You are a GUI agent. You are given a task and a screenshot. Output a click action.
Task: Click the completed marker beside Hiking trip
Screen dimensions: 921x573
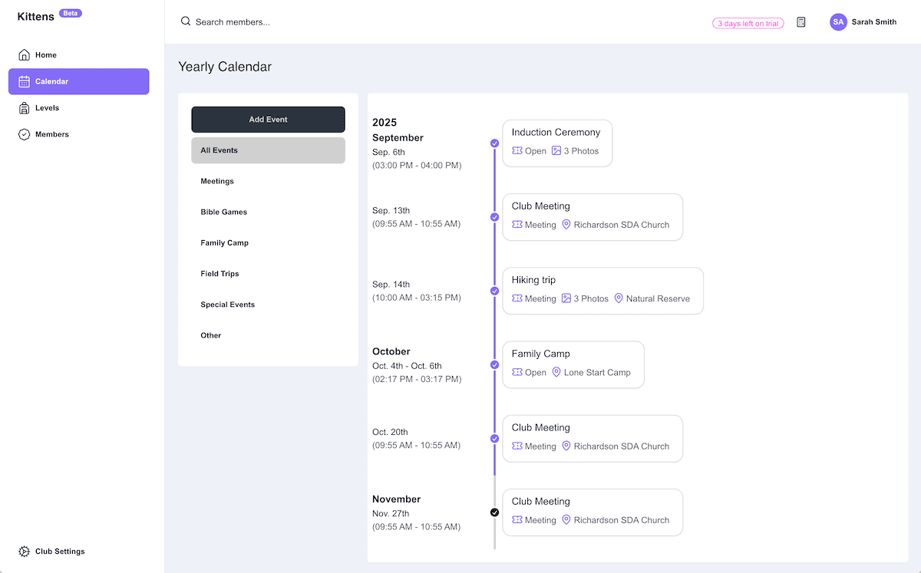pyautogui.click(x=494, y=291)
